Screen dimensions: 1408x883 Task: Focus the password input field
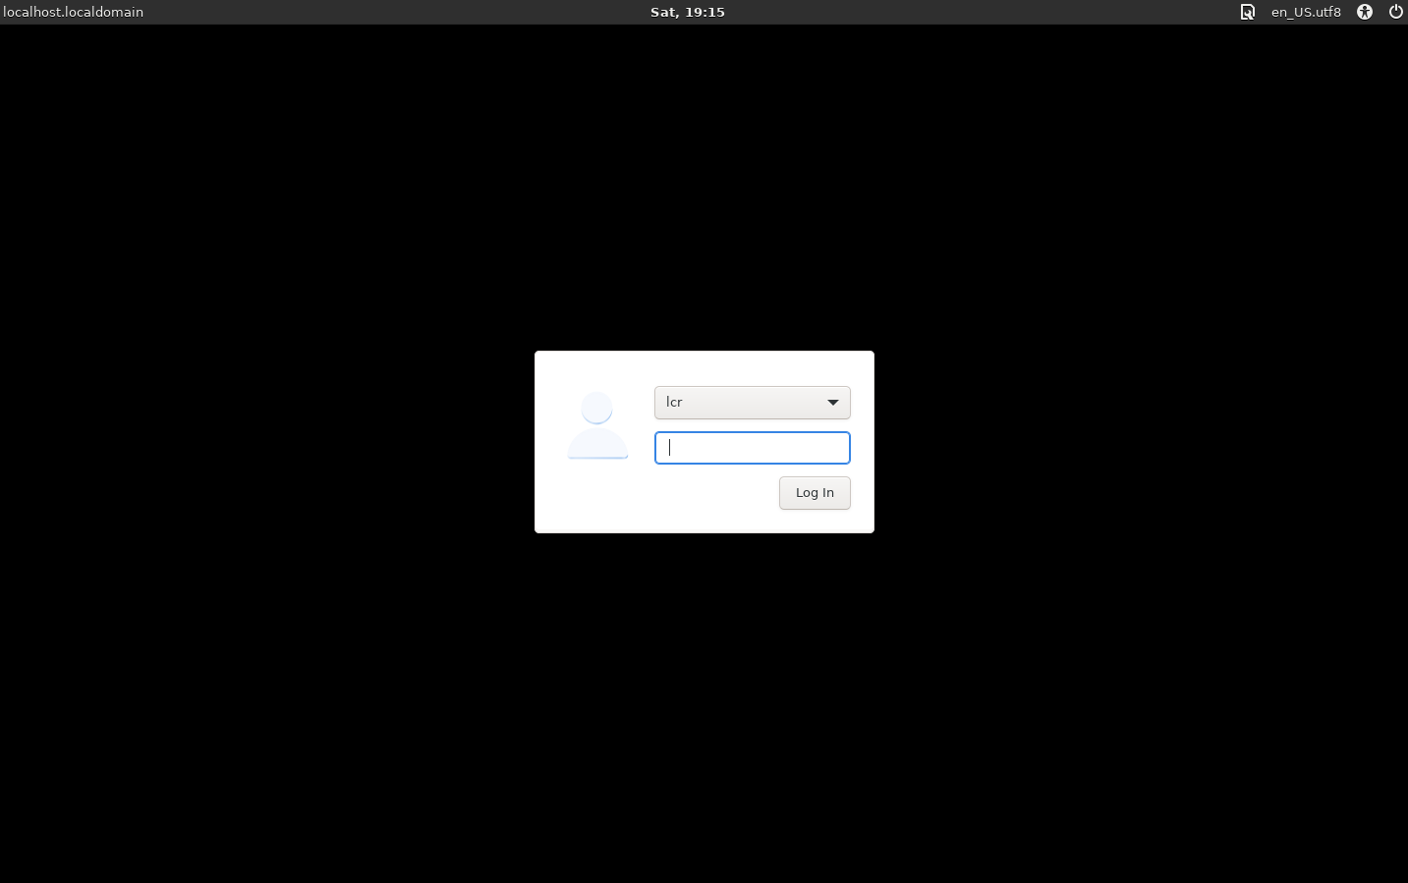click(x=752, y=448)
